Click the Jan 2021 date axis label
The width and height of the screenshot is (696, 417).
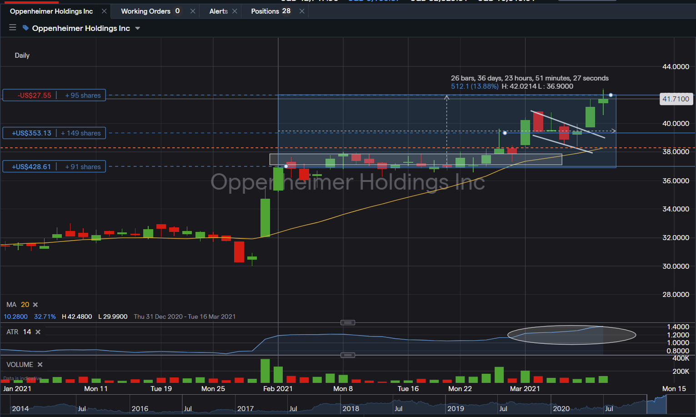(17, 389)
